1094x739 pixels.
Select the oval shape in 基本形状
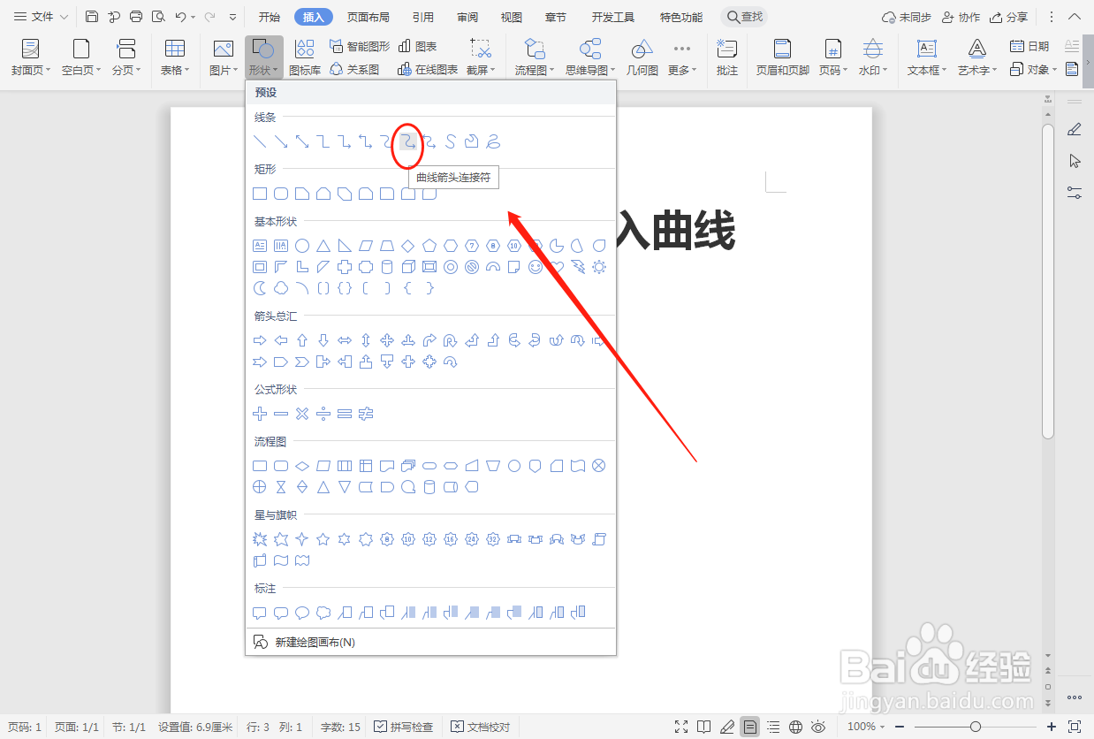coord(302,246)
